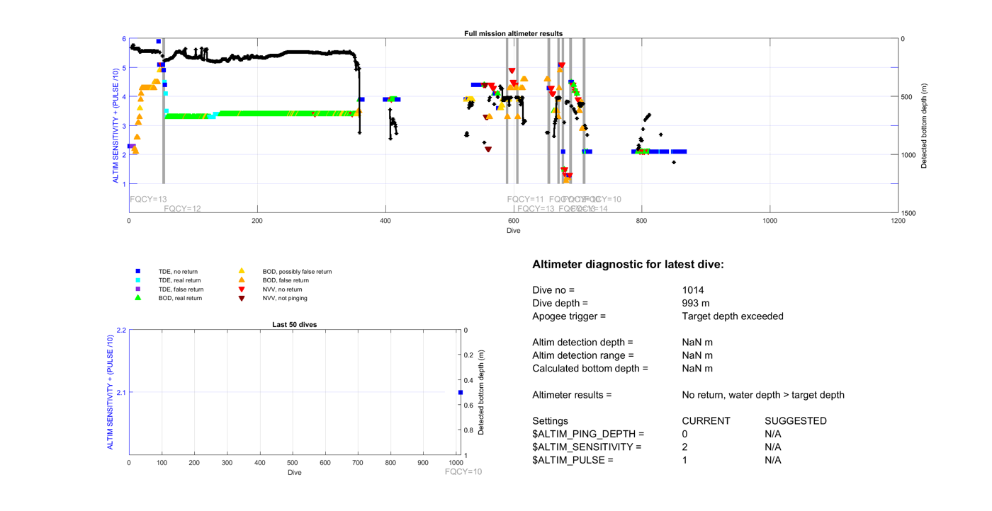Click the orange triangle BOD false return legend marker
The width and height of the screenshot is (992, 511).
[242, 280]
